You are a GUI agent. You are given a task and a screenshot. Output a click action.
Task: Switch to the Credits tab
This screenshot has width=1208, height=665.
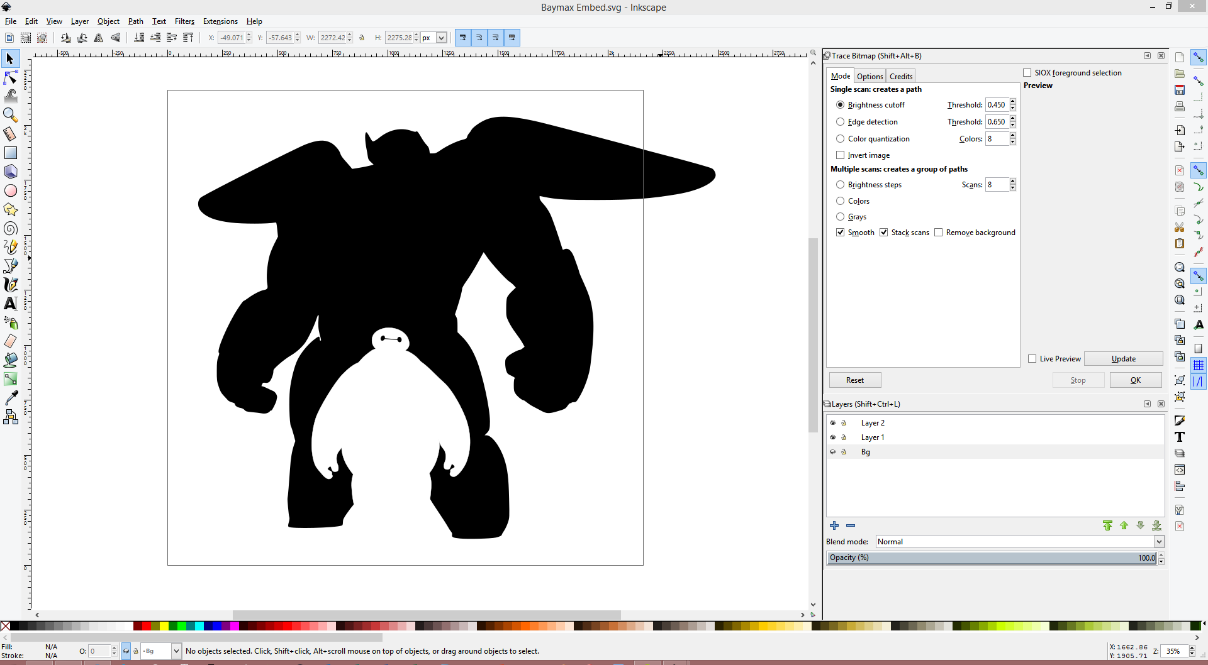[x=901, y=76]
